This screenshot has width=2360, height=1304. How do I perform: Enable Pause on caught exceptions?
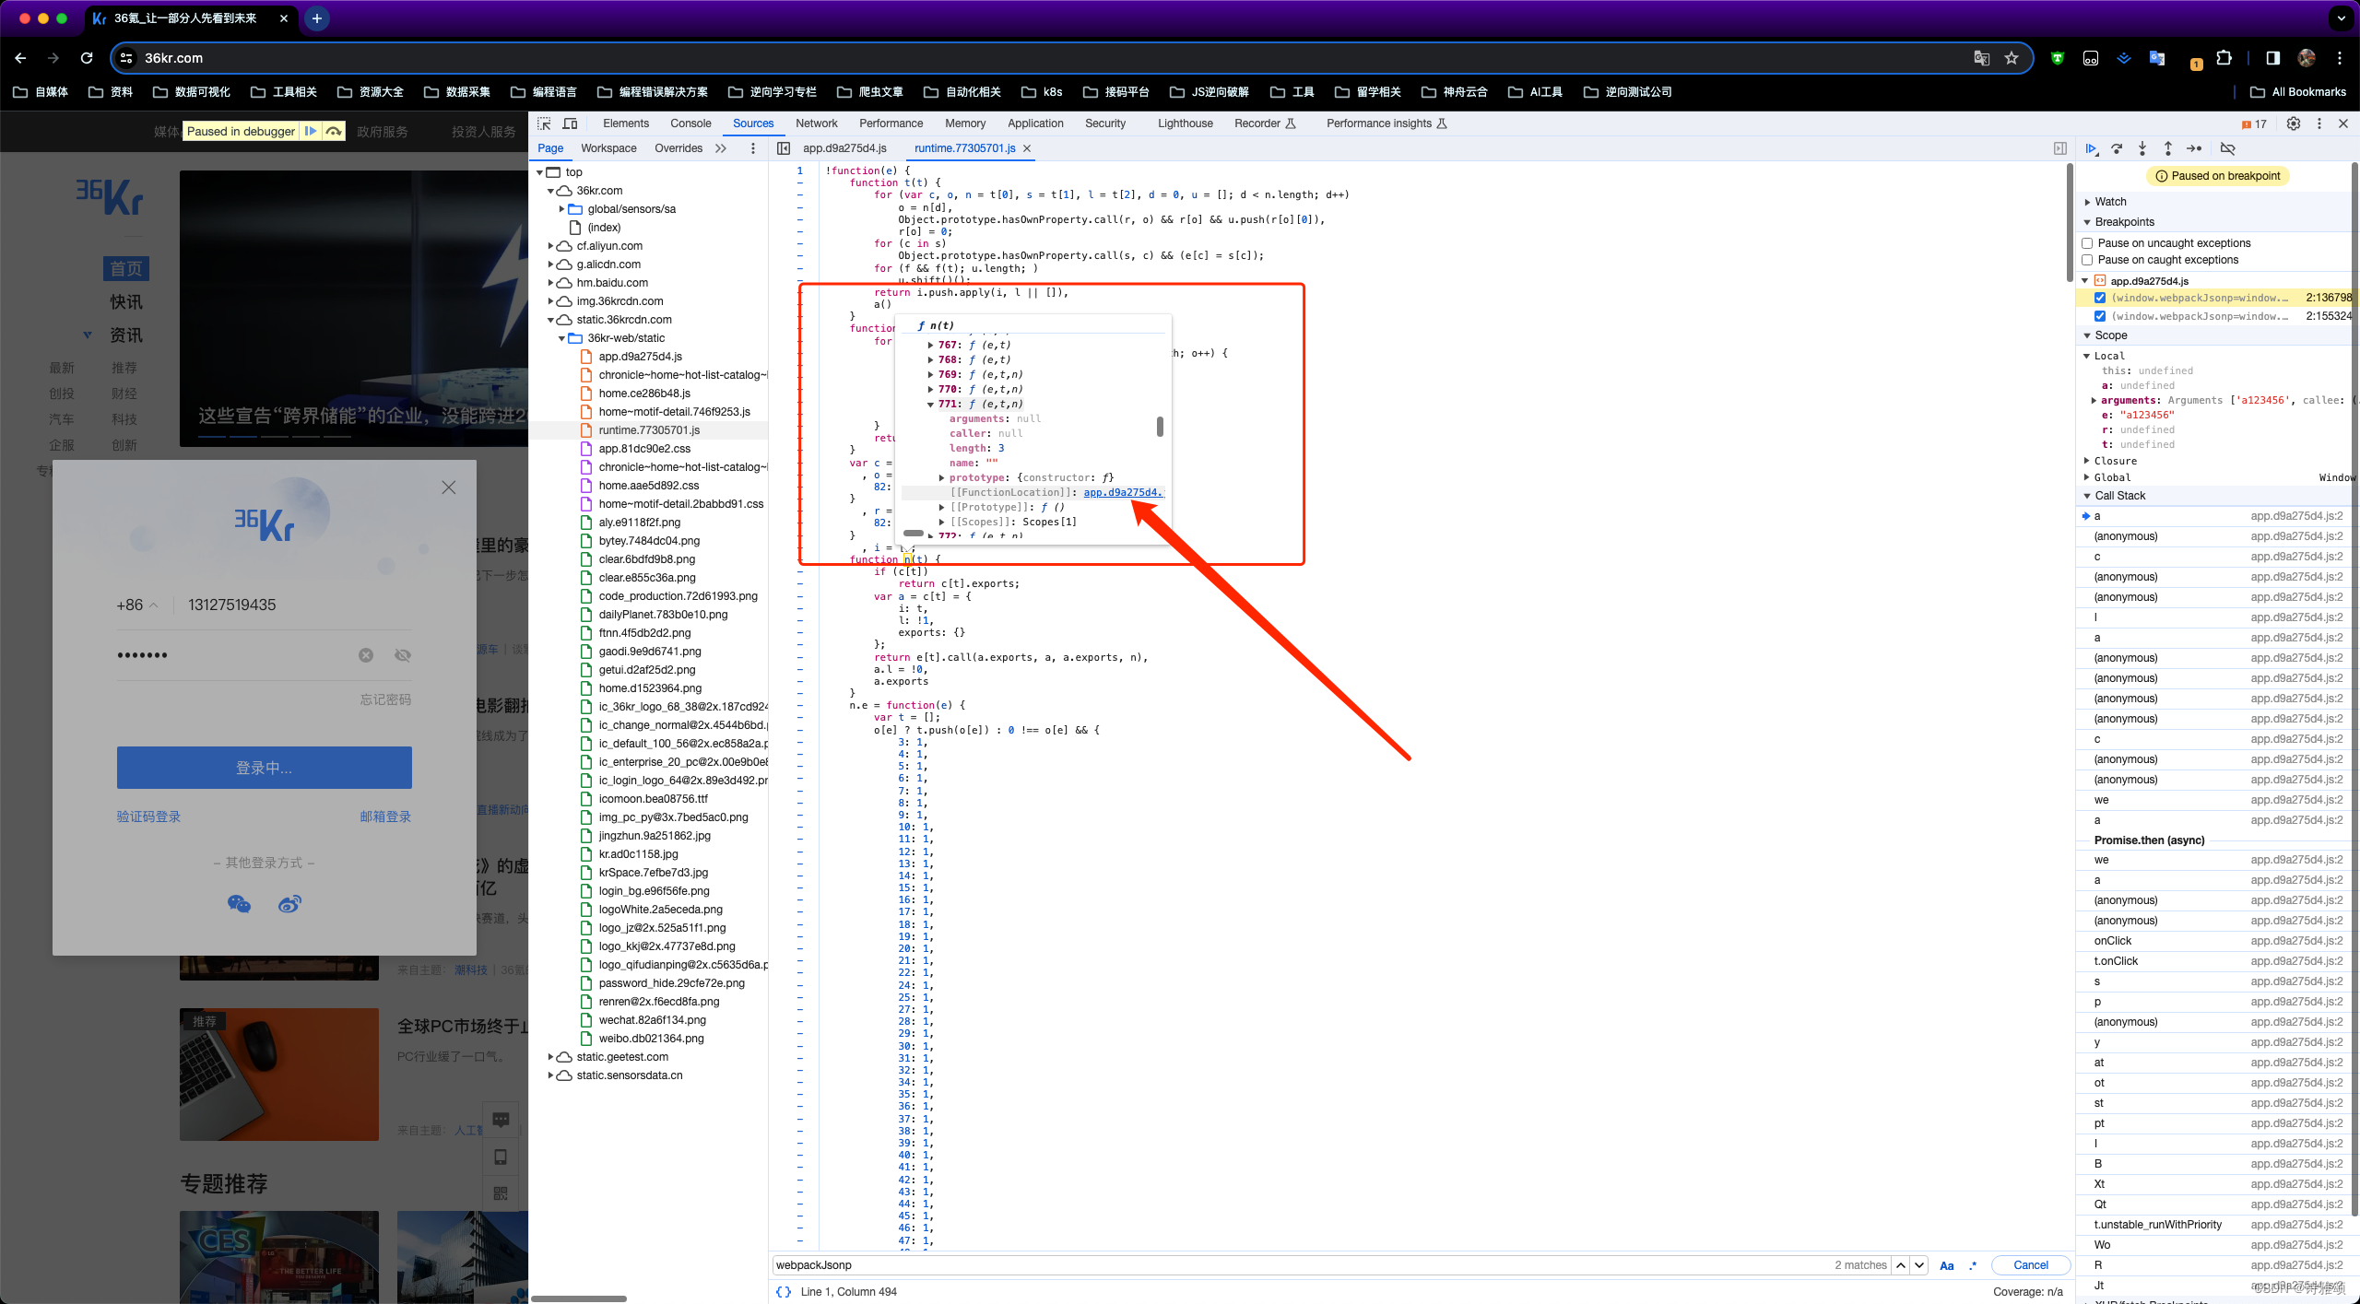[2087, 260]
